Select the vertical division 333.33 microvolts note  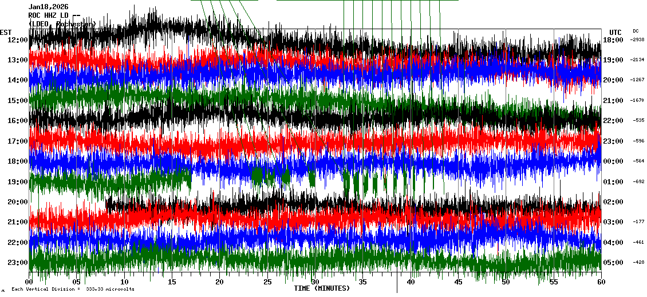tap(73, 289)
